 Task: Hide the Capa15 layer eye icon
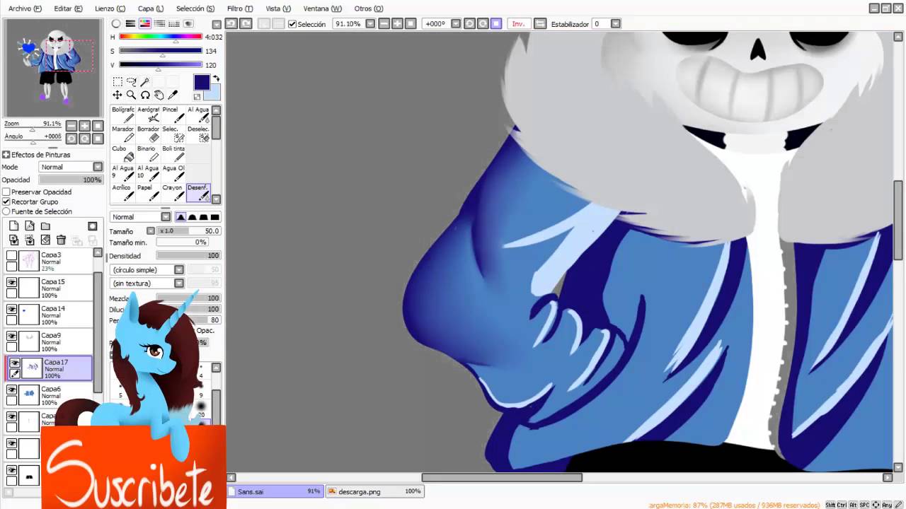(11, 282)
